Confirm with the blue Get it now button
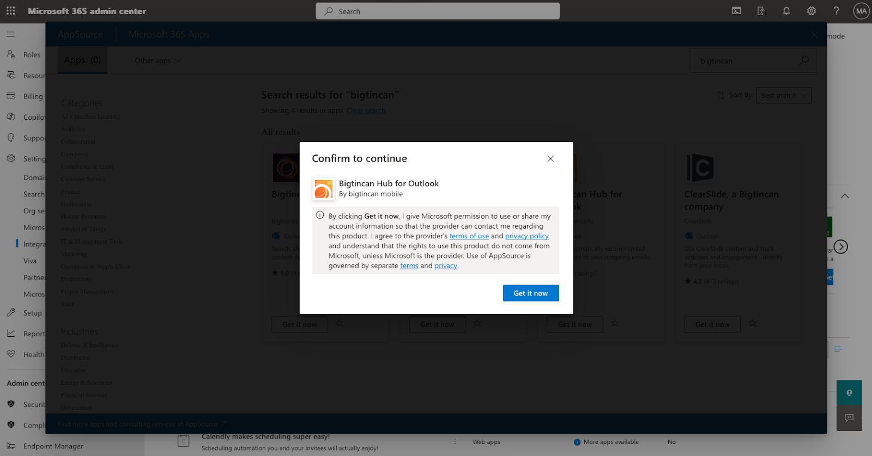This screenshot has height=456, width=872. click(x=531, y=293)
